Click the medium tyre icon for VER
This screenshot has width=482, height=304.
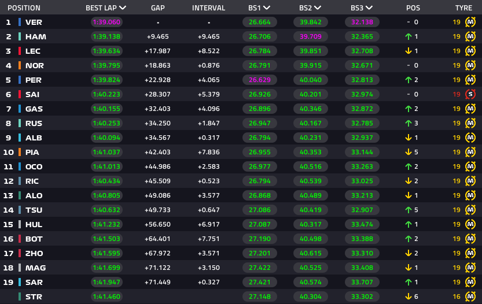pyautogui.click(x=470, y=22)
